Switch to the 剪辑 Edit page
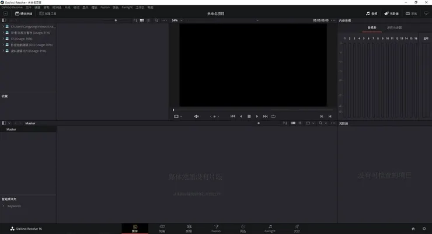This screenshot has height=234, width=432. coord(189,229)
